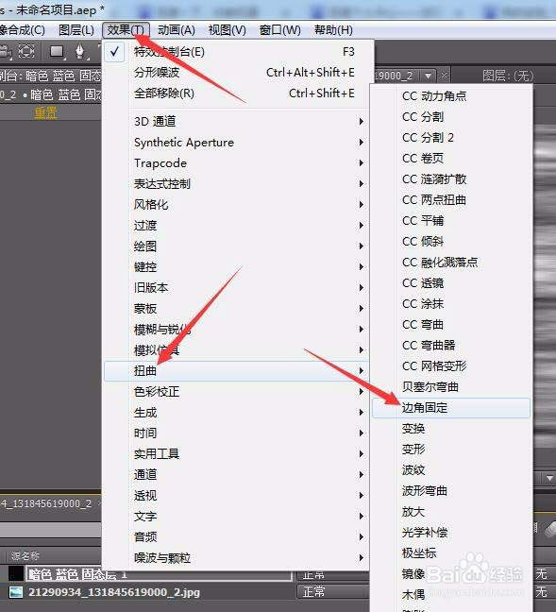
Task: Open 正常 blend mode dropdown of 21290934 layer
Action: tap(331, 592)
